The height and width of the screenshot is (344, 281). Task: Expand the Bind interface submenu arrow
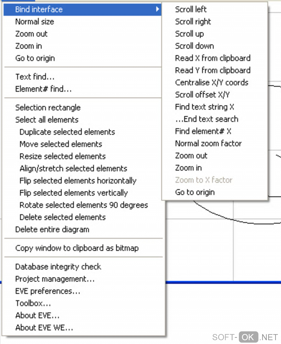click(157, 9)
